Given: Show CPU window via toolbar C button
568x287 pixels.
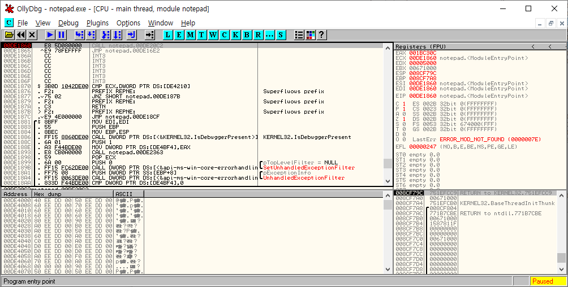Looking at the screenshot, I should pyautogui.click(x=224, y=34).
